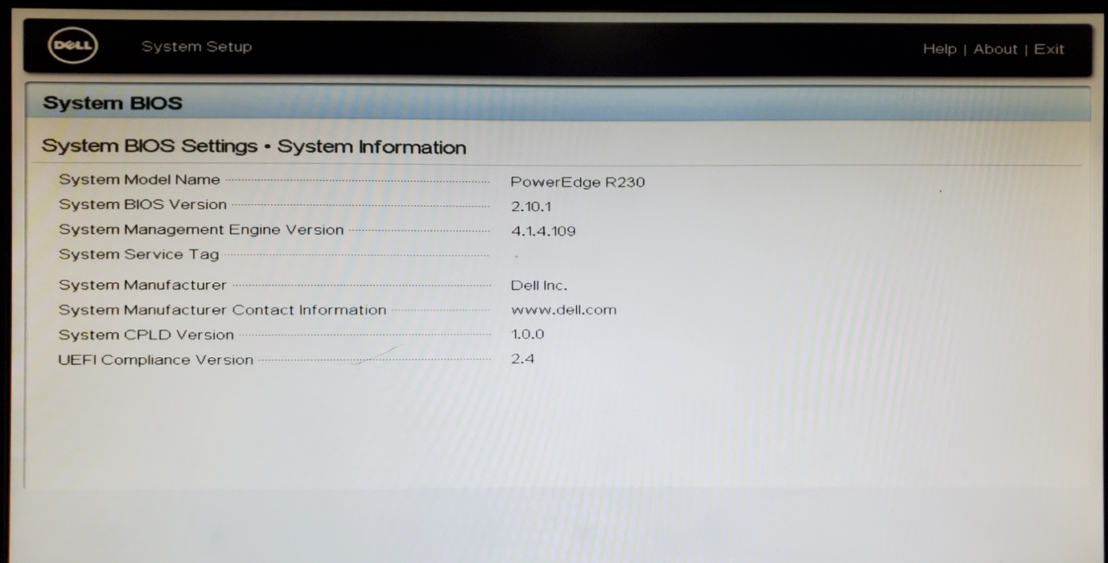This screenshot has height=563, width=1108.
Task: Click the Dell Inc. value
Action: coord(539,286)
